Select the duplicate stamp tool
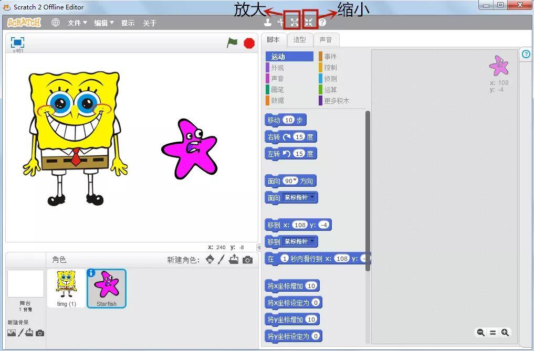 pos(268,23)
